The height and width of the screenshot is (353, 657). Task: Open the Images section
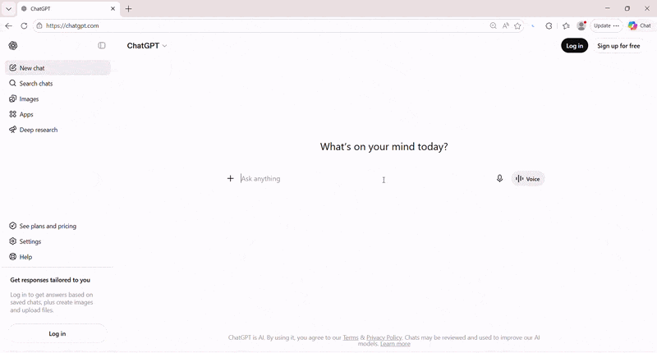pos(57,99)
